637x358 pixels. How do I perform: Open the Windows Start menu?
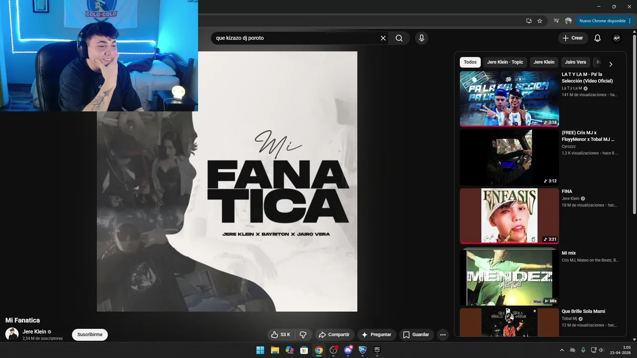(260, 350)
